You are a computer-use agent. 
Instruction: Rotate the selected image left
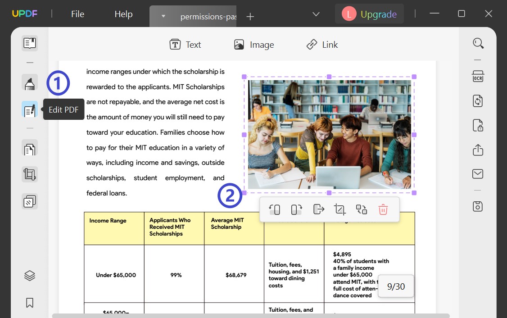coord(275,209)
